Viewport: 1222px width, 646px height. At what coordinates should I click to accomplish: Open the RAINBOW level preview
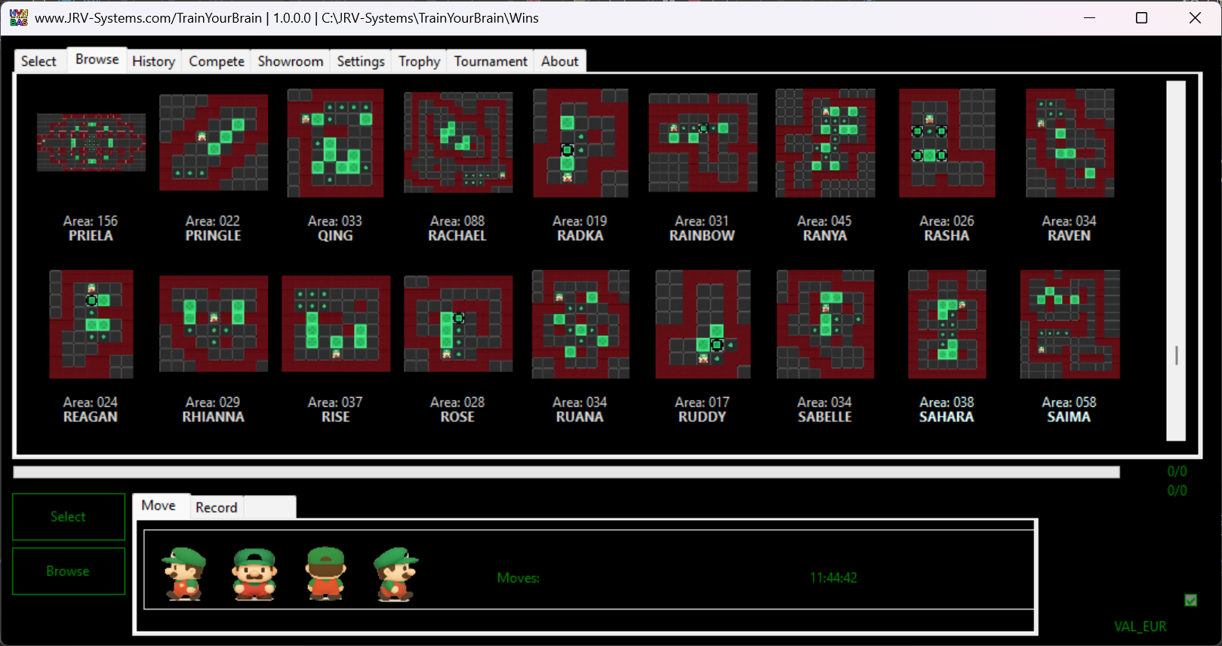(703, 143)
